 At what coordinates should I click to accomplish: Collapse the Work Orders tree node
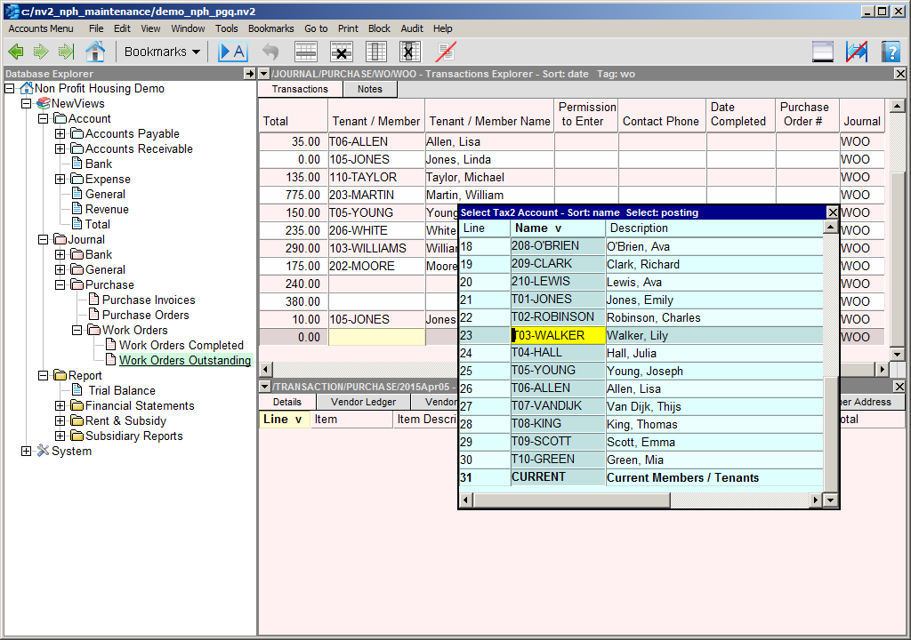(x=77, y=331)
